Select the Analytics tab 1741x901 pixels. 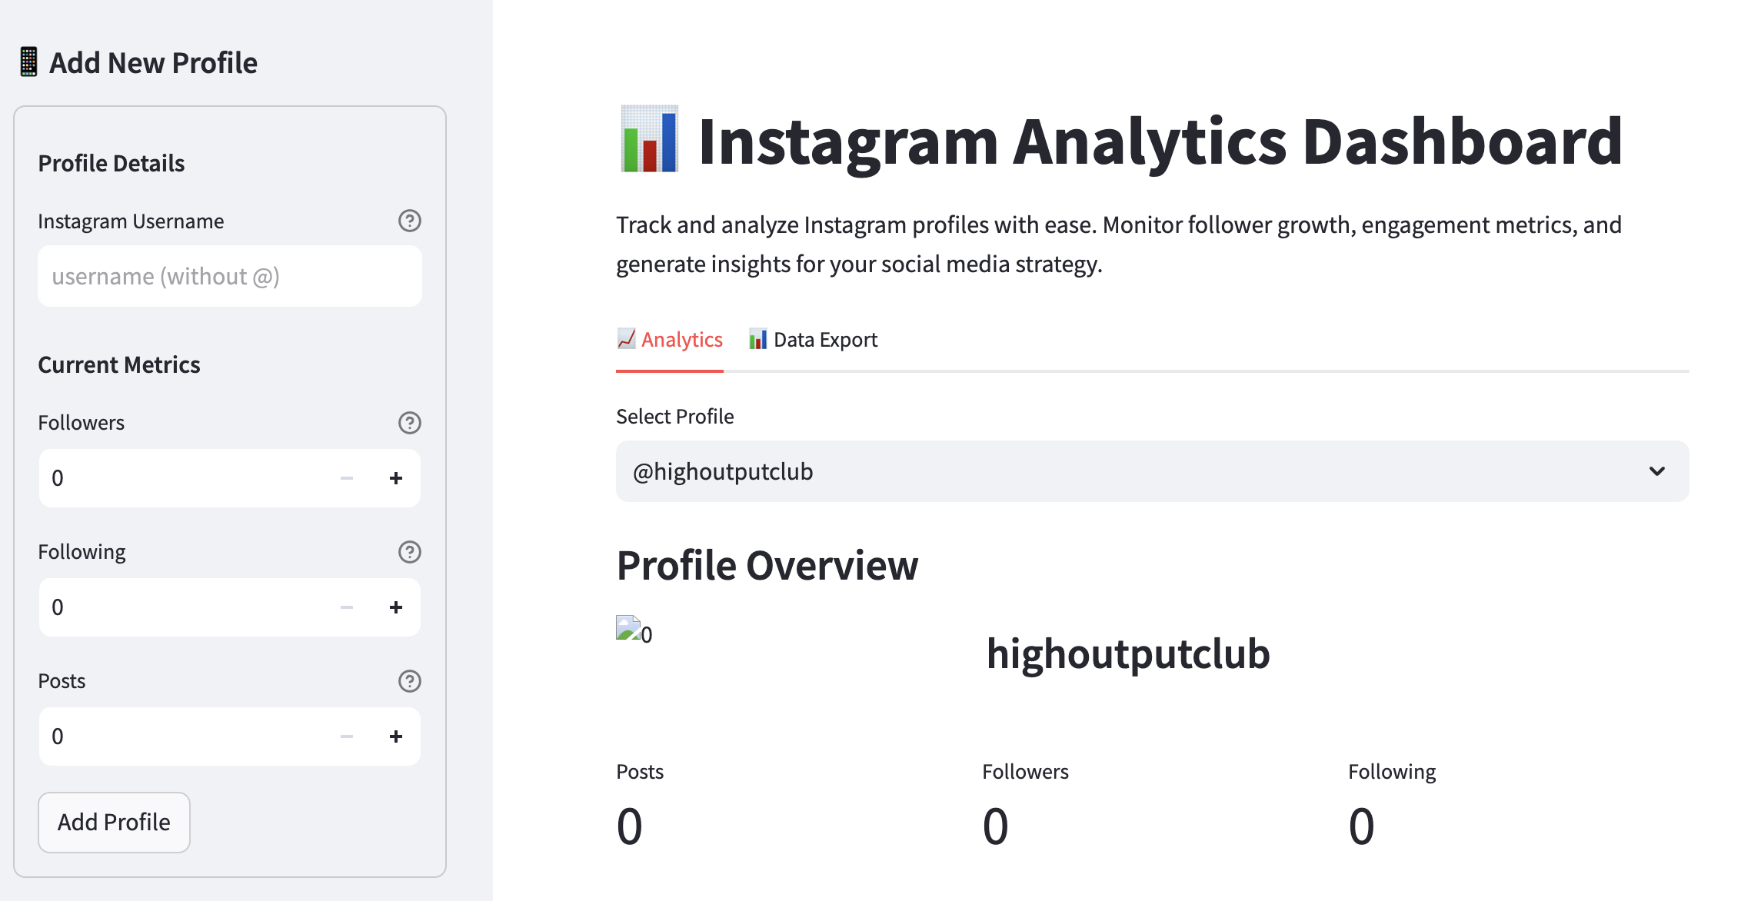click(670, 340)
